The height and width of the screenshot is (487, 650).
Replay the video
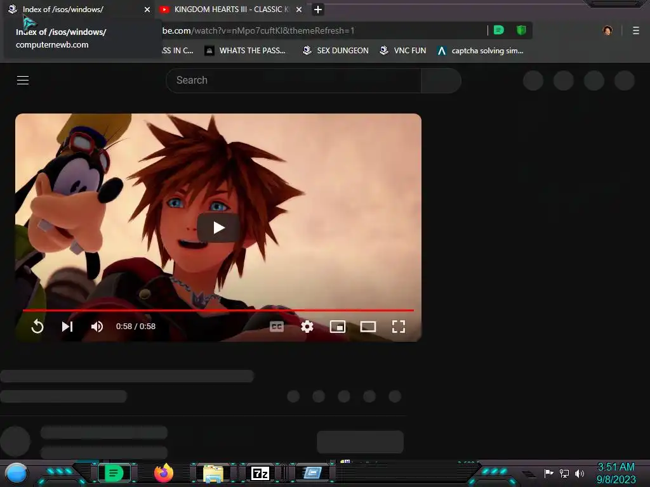click(x=37, y=327)
